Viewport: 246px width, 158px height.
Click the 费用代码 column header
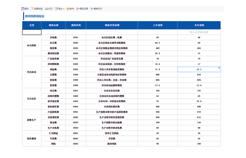pos(76,25)
